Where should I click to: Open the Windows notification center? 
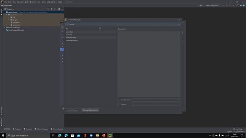242,135
